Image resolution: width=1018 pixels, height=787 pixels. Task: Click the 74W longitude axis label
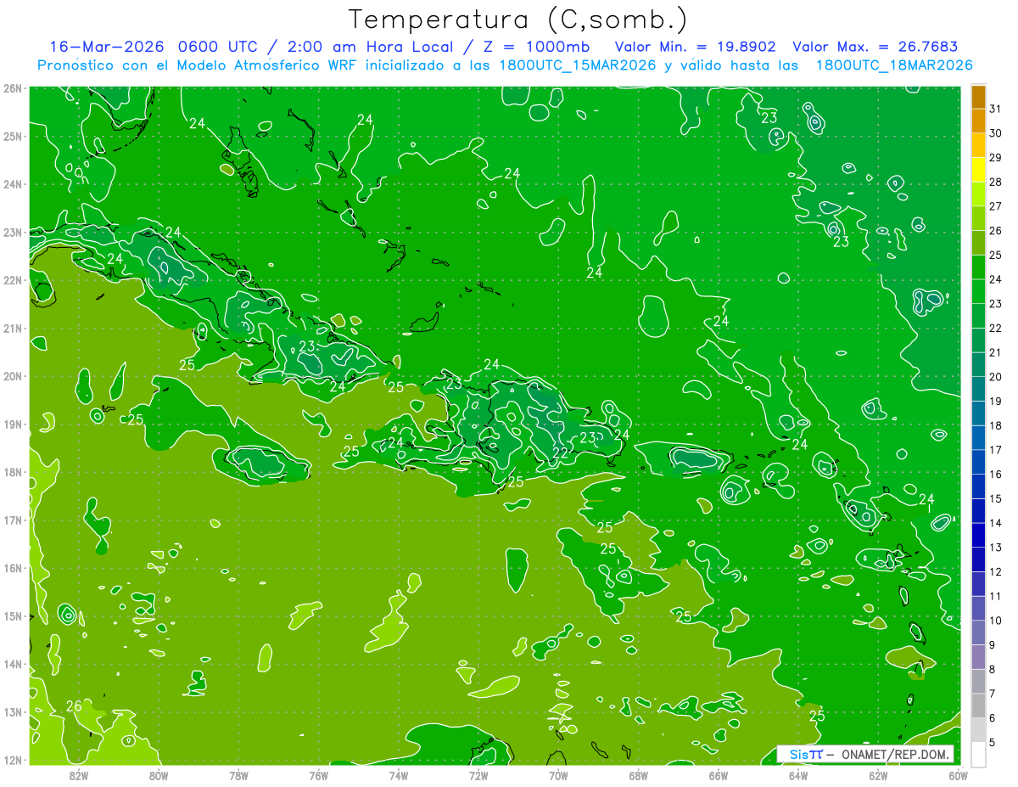click(398, 775)
